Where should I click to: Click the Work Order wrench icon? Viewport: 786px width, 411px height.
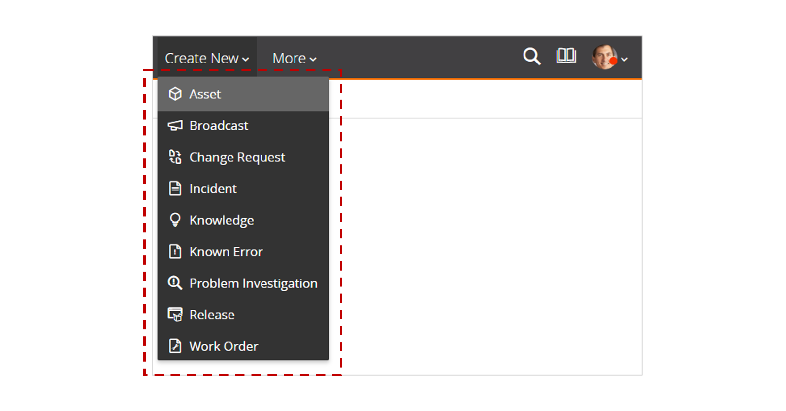coord(175,346)
